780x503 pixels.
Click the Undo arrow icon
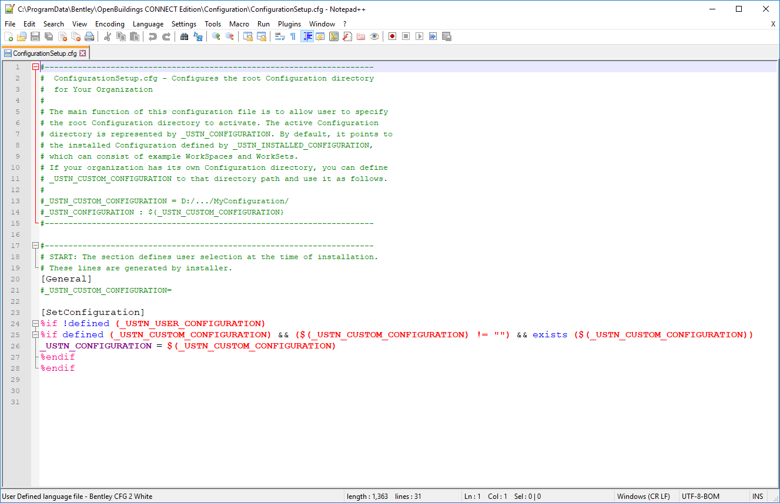point(153,36)
